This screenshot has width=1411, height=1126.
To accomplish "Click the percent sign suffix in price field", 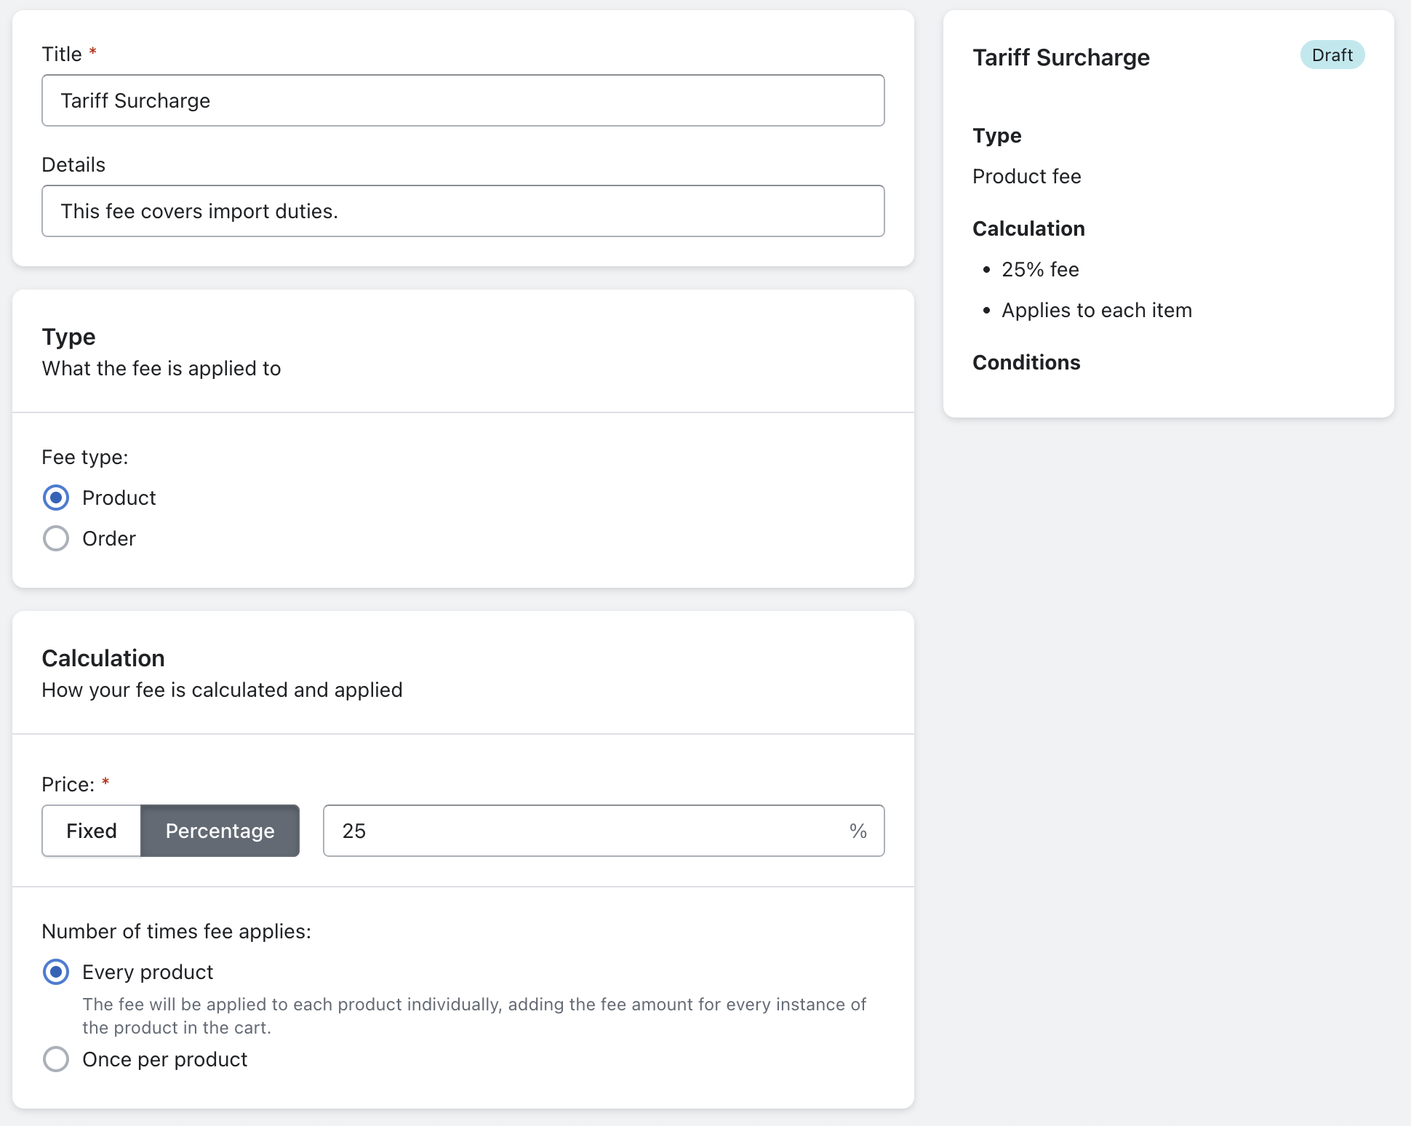I will point(858,831).
